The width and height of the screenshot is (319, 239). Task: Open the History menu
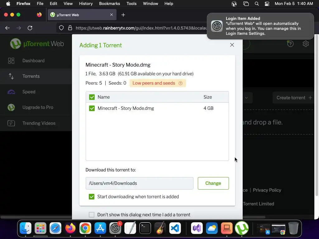point(86,3)
